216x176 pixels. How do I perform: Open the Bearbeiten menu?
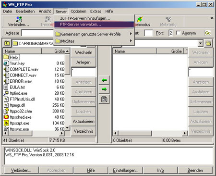tap(25, 12)
